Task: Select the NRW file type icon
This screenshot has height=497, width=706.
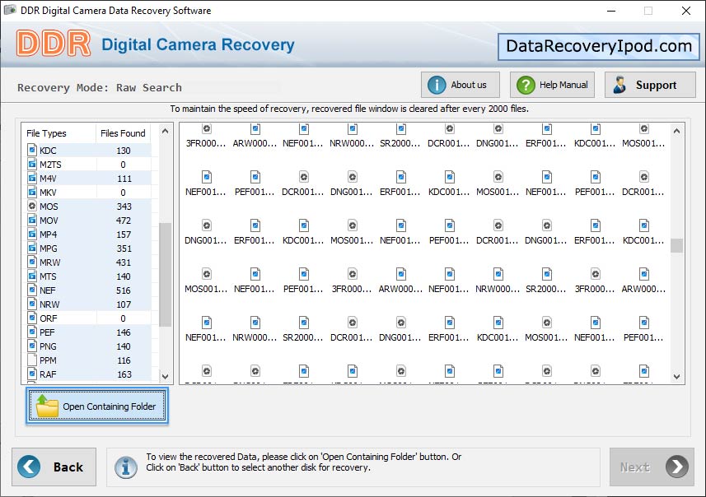Action: [x=32, y=304]
